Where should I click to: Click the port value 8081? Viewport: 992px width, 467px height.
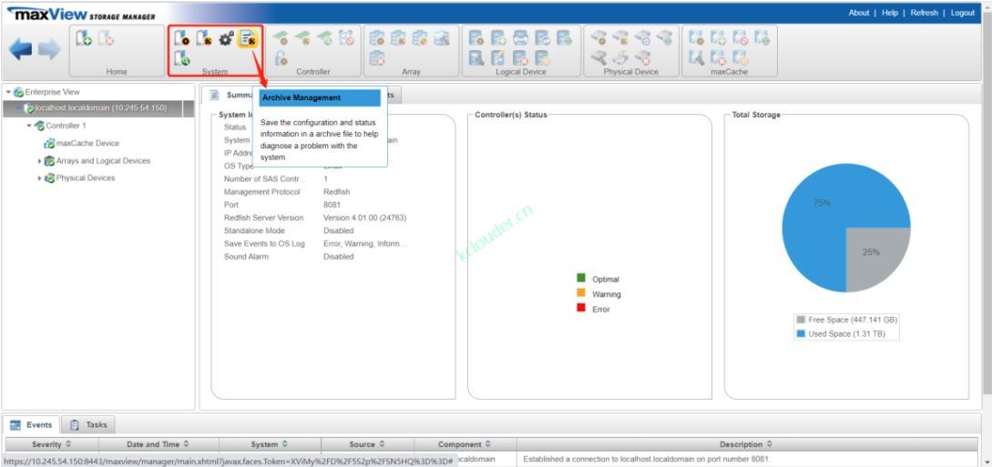pyautogui.click(x=332, y=205)
